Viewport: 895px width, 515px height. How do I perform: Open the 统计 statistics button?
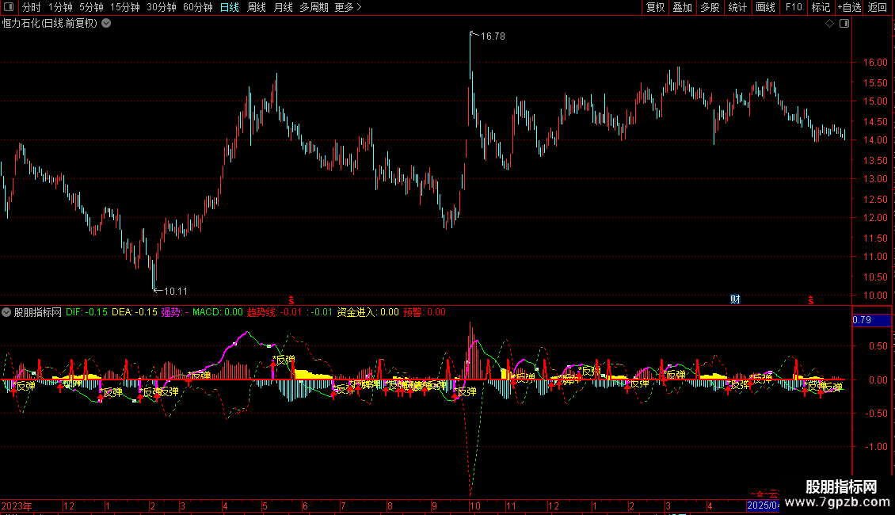(737, 7)
